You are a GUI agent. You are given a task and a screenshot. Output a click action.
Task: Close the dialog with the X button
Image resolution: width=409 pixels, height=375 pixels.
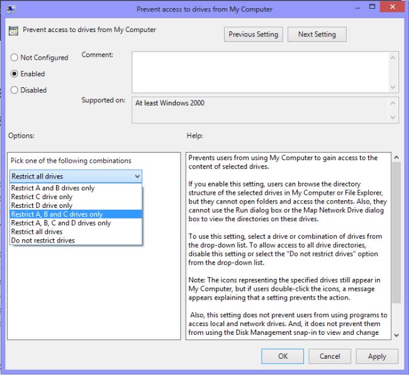pos(392,7)
